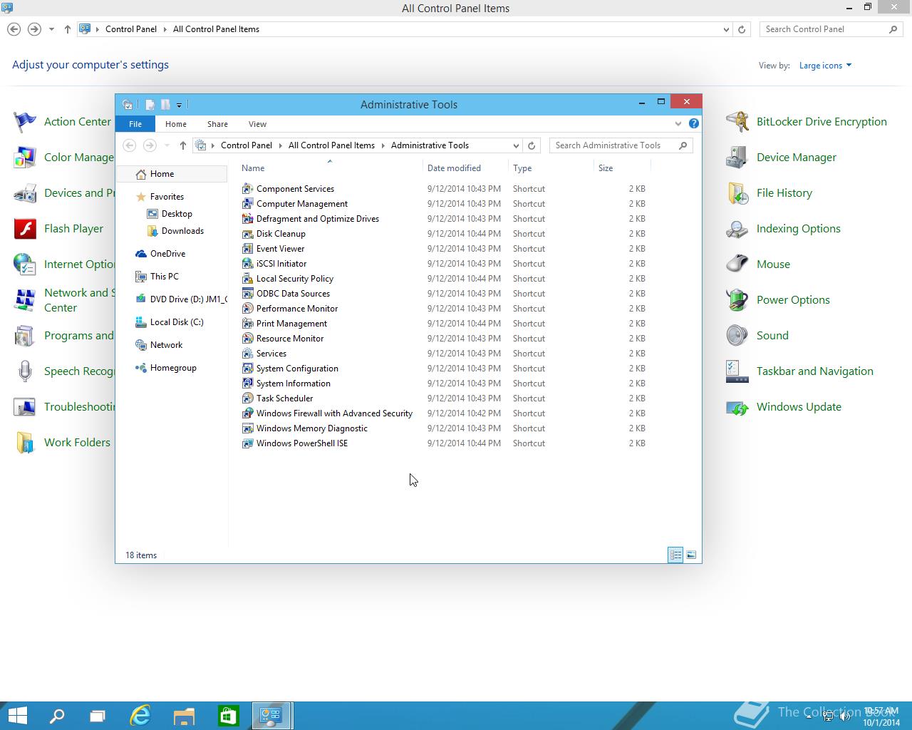Open Quick Access Toolbar customize dropdown
This screenshot has height=730, width=912.
point(179,105)
